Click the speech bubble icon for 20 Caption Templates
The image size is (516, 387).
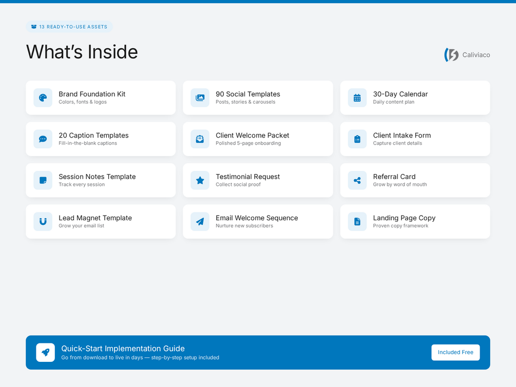[x=43, y=139]
